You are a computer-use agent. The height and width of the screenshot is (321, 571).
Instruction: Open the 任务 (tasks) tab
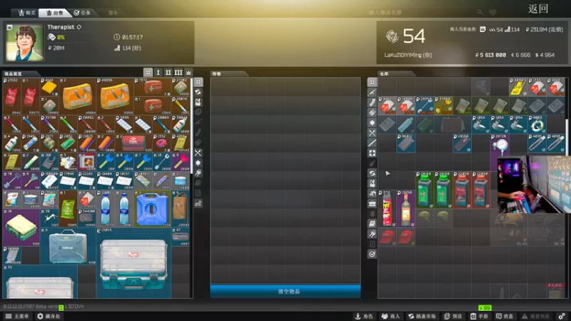pos(82,13)
